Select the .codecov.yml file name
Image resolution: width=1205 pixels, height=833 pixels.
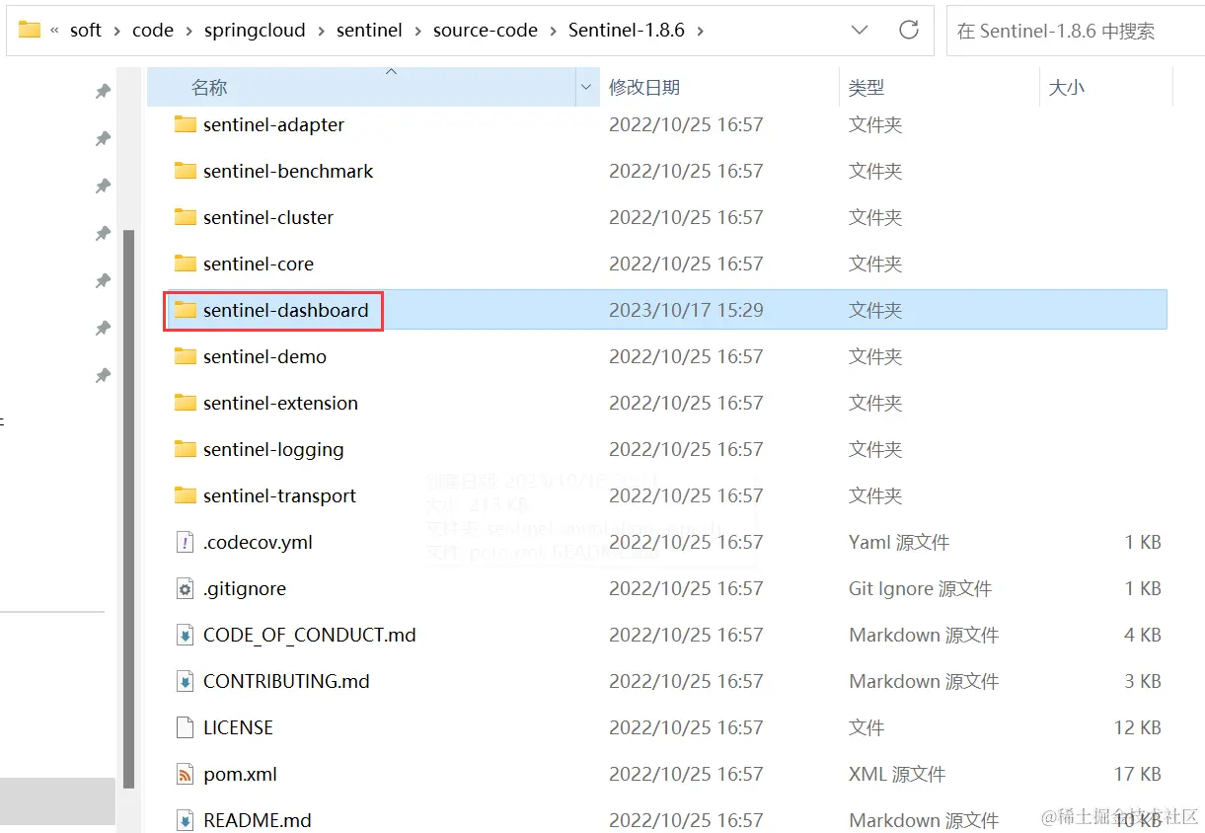(258, 542)
